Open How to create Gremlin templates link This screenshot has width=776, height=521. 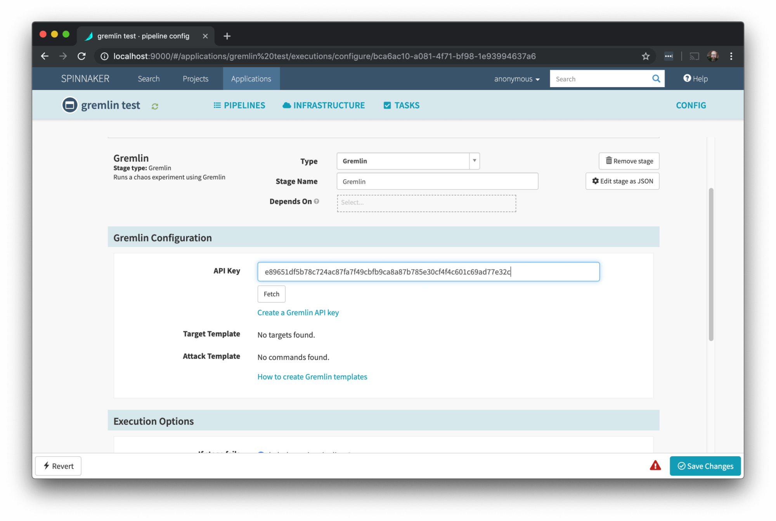[312, 377]
